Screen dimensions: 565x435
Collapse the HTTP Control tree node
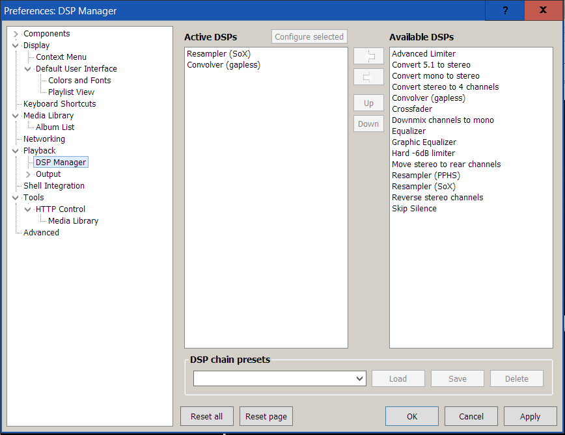coord(28,209)
